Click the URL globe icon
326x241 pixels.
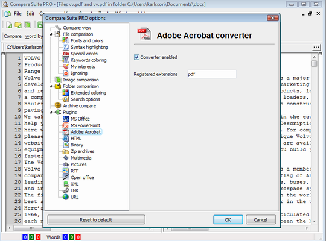click(x=66, y=197)
